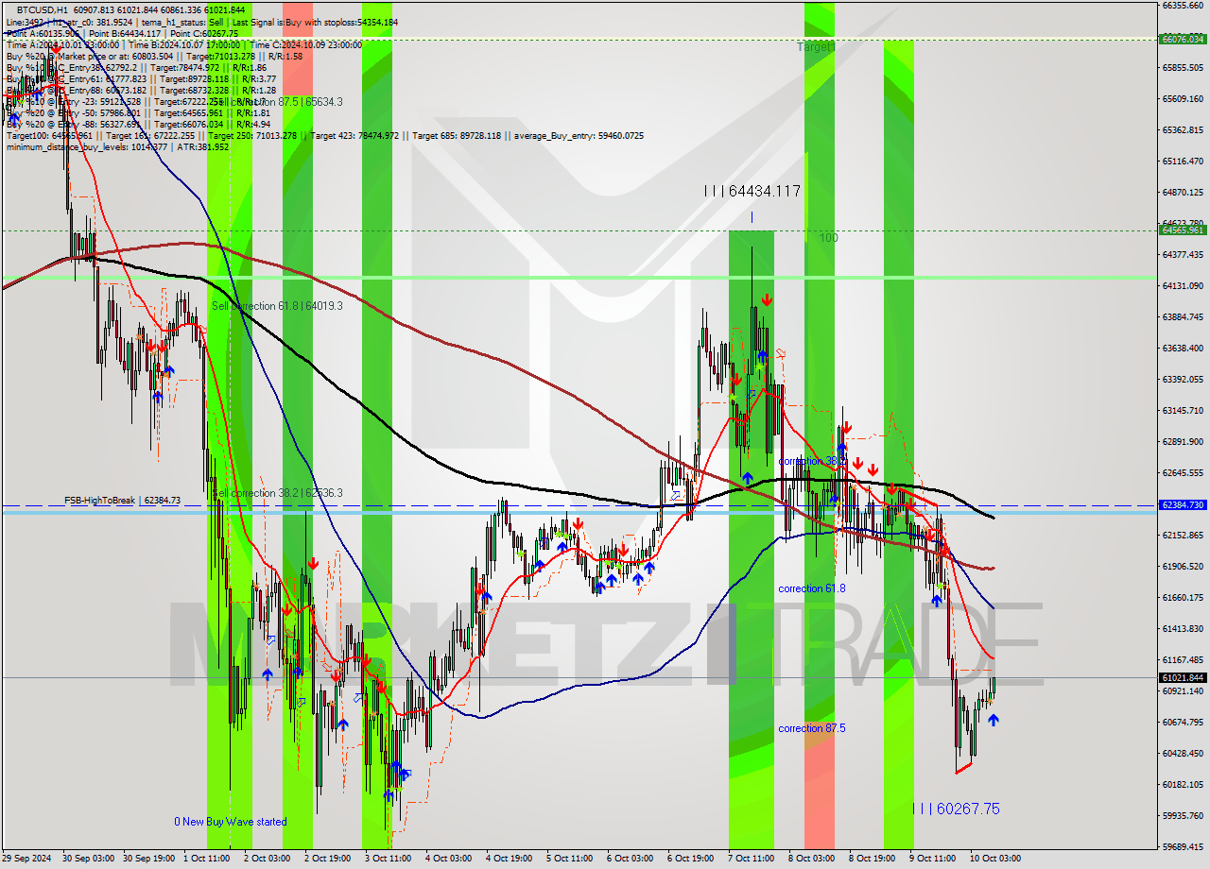Click the 'FSB-HighToBreak | 62384.73' label
The width and height of the screenshot is (1210, 869).
point(122,501)
